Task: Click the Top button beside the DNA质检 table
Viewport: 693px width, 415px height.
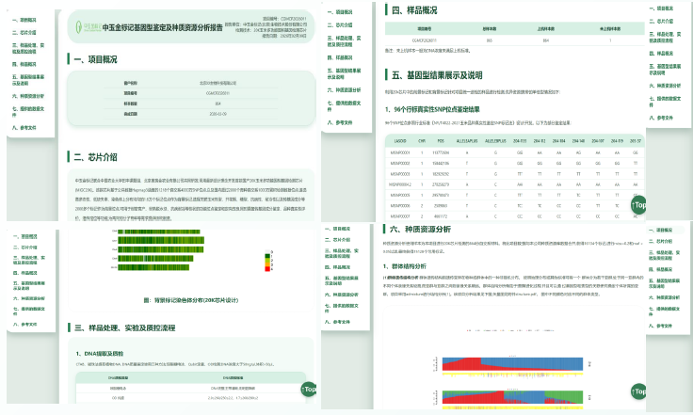Action: pos(309,389)
